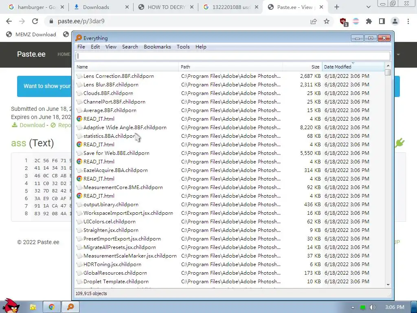Open the Bookmarks menu in Everything

tap(158, 47)
